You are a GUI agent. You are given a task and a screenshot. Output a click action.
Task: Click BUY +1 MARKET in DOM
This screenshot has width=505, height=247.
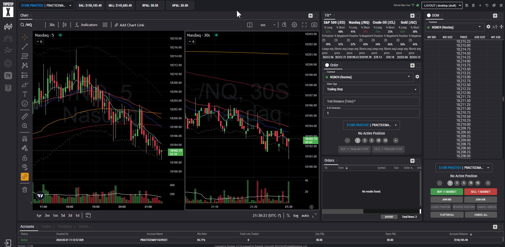coord(447,192)
